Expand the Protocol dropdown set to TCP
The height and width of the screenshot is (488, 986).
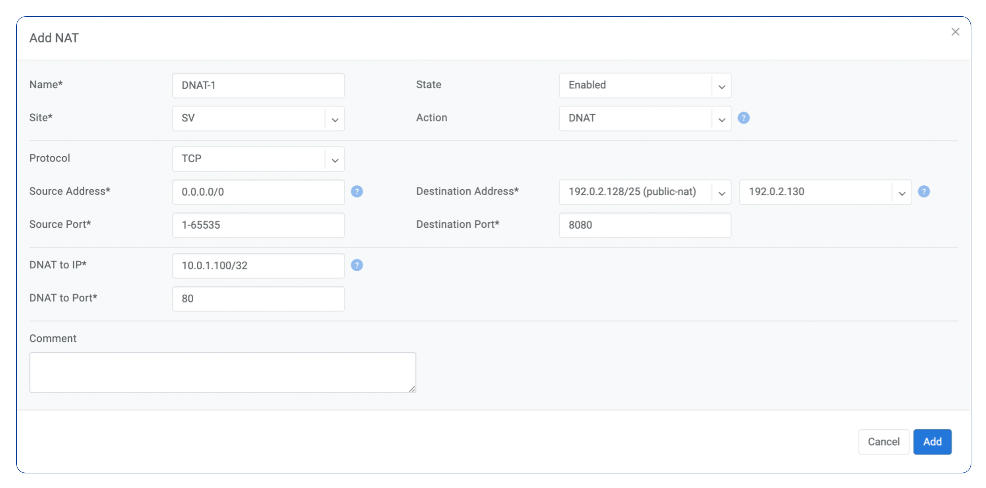(x=258, y=159)
